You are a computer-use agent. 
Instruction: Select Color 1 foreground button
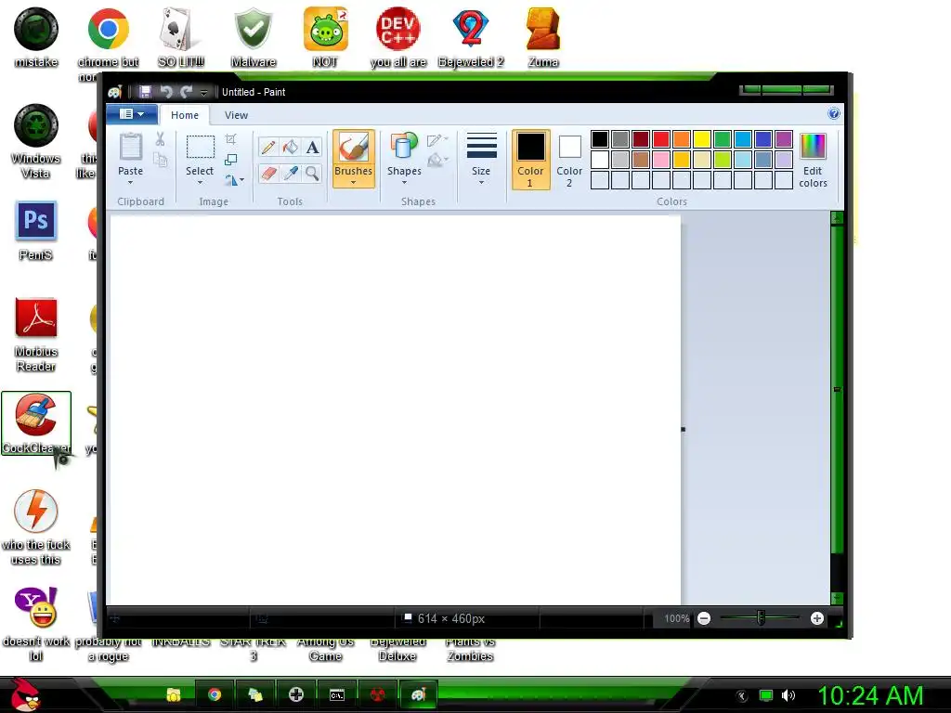click(x=530, y=160)
